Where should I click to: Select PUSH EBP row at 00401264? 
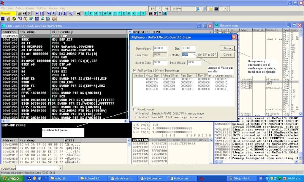64,36
